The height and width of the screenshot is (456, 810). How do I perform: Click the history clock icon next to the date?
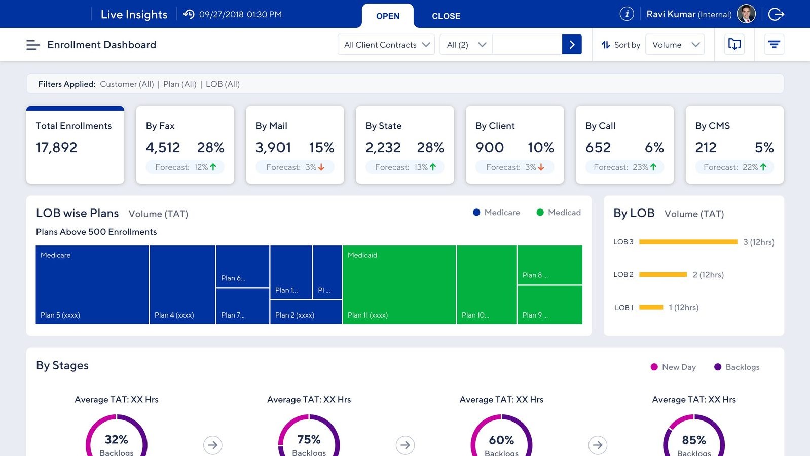189,14
